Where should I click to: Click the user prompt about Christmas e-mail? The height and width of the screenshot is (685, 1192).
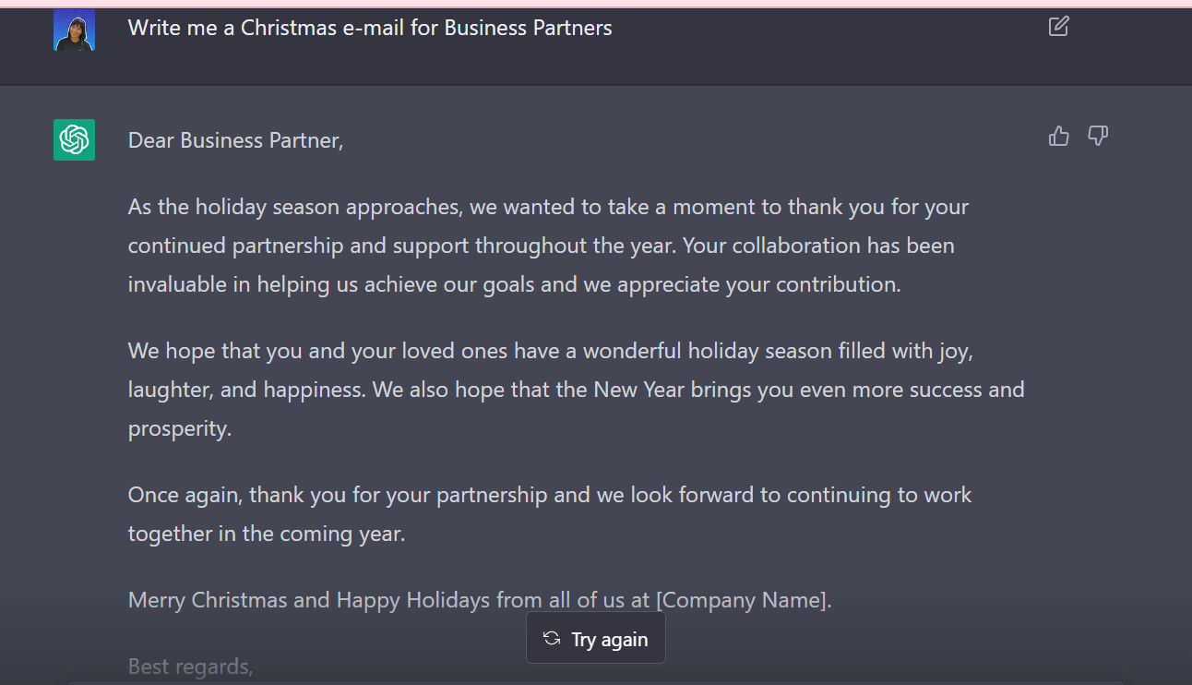click(369, 28)
